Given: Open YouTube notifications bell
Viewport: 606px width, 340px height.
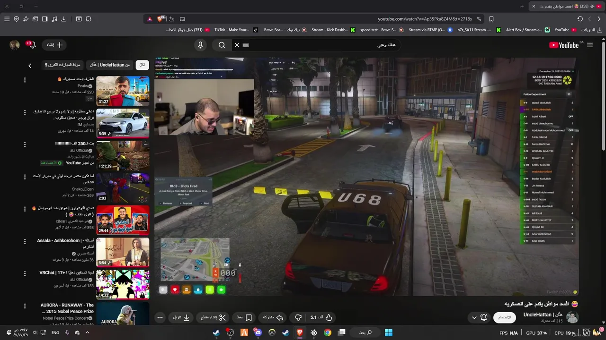Looking at the screenshot, I should pos(31,45).
